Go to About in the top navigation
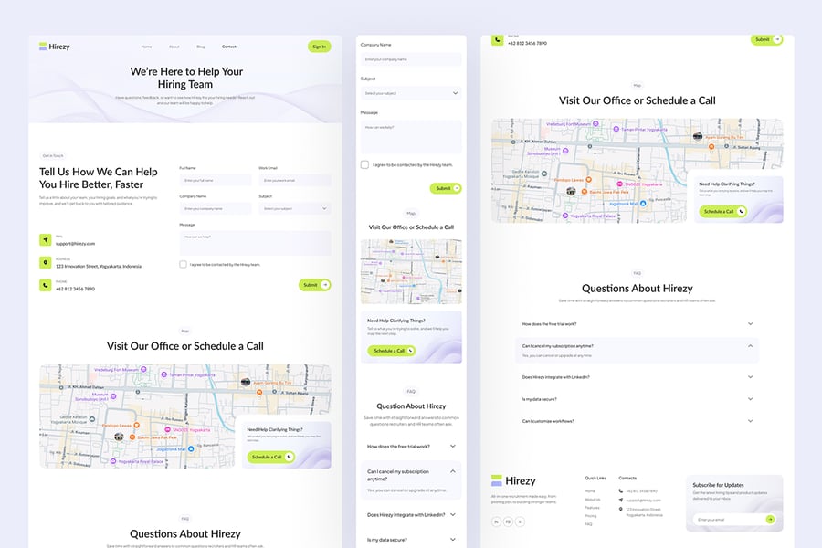This screenshot has height=548, width=822. [x=174, y=47]
